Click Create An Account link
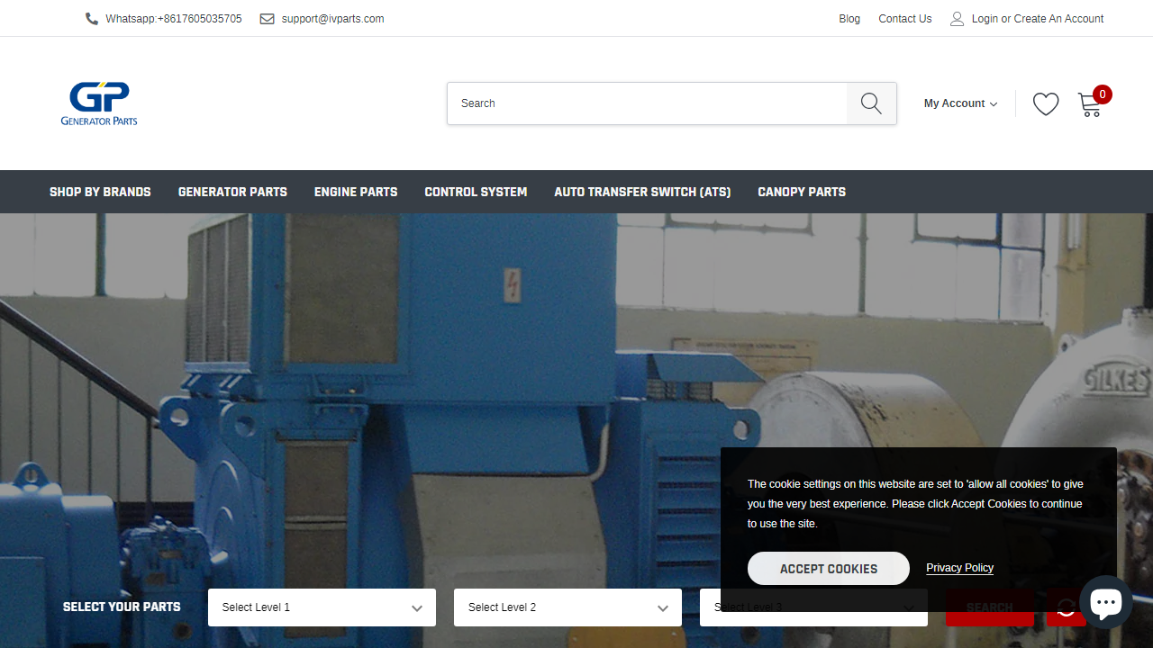1153x648 pixels. (x=1058, y=19)
